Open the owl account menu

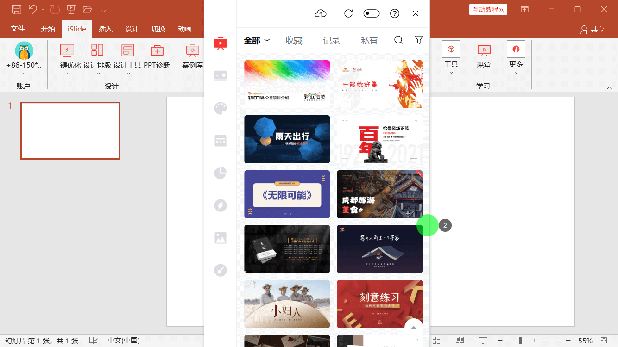click(x=24, y=59)
